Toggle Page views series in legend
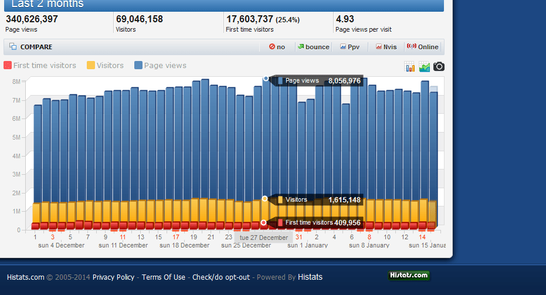Viewport: 546px width, 295px height. pos(160,66)
